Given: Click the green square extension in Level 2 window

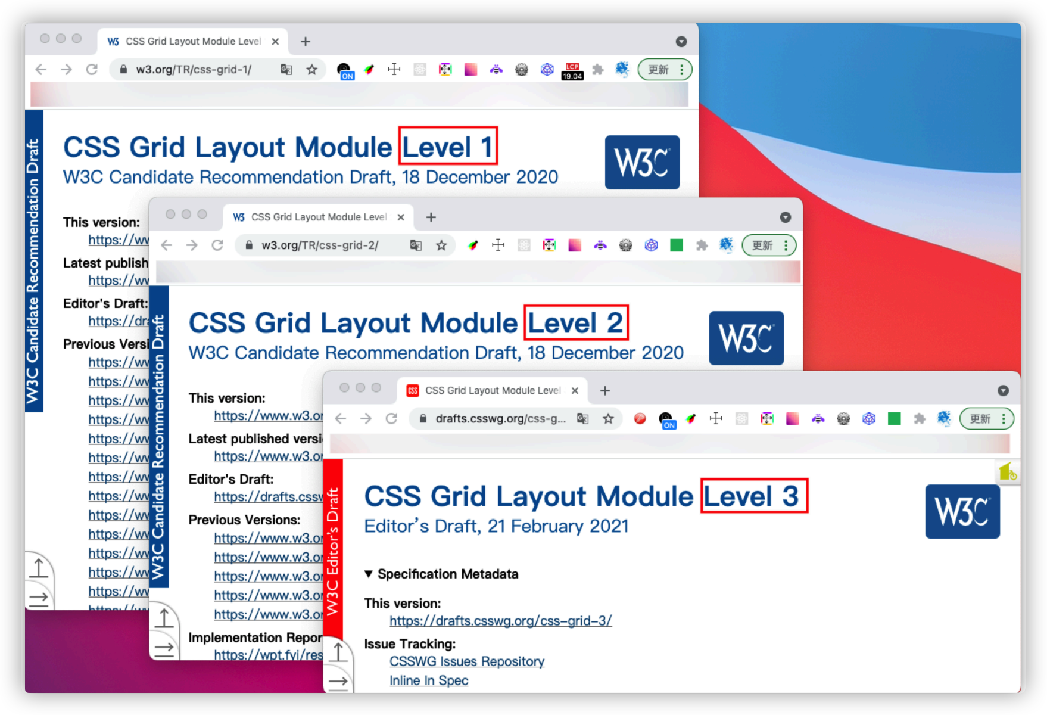Looking at the screenshot, I should pos(677,245).
